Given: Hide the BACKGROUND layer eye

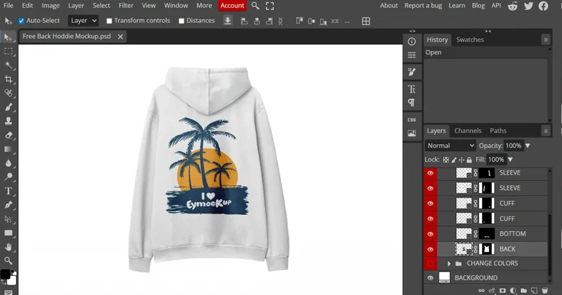Looking at the screenshot, I should 430,278.
